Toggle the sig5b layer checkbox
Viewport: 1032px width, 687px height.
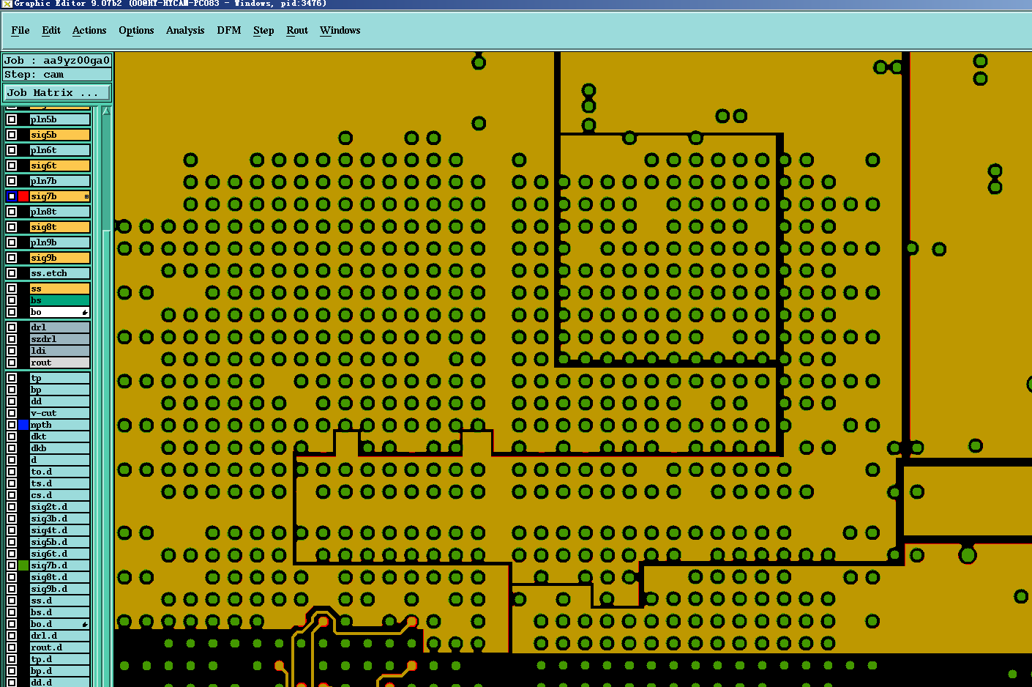coord(12,135)
